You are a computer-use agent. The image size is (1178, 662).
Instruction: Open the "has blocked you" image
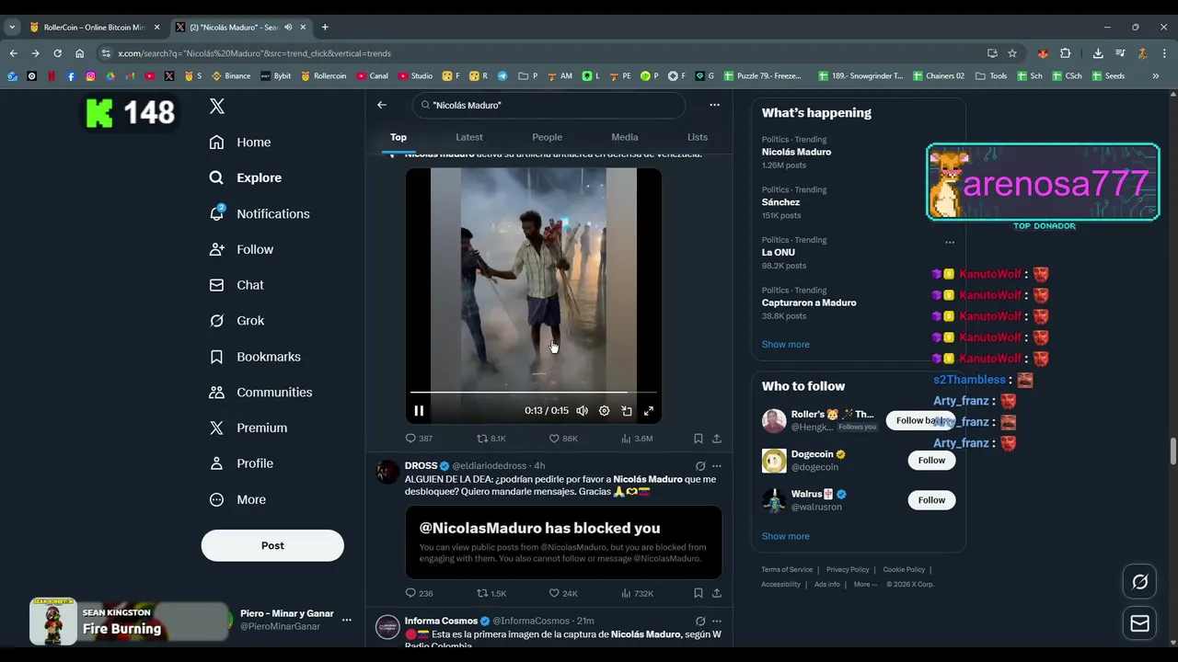pyautogui.click(x=563, y=542)
